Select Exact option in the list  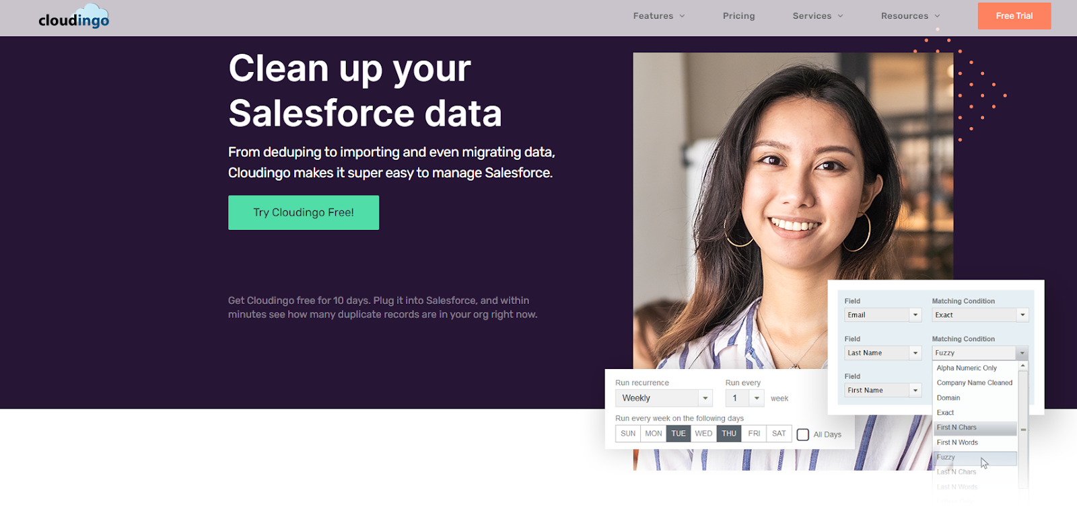coord(975,413)
